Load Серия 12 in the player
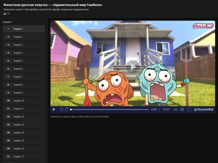218x163 pixels. pyautogui.click(x=24, y=117)
